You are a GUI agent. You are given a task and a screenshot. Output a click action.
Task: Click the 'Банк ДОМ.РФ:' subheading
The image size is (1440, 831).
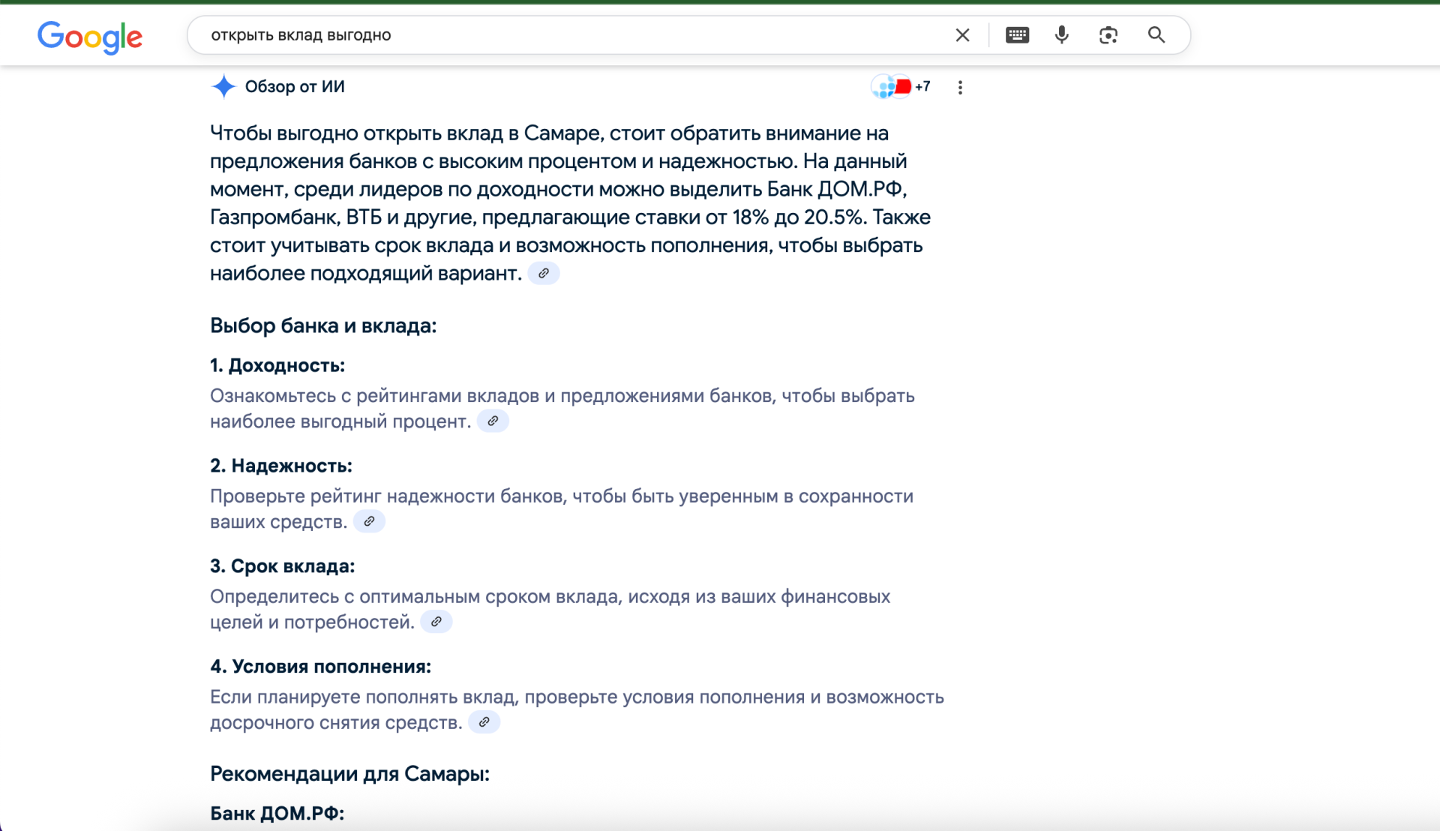pyautogui.click(x=277, y=814)
